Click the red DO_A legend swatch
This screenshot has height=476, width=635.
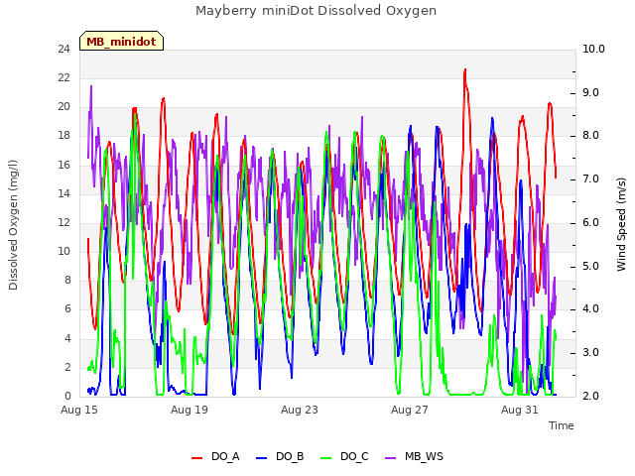[x=196, y=458]
